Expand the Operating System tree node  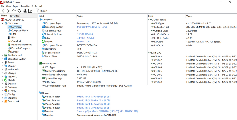2,59
